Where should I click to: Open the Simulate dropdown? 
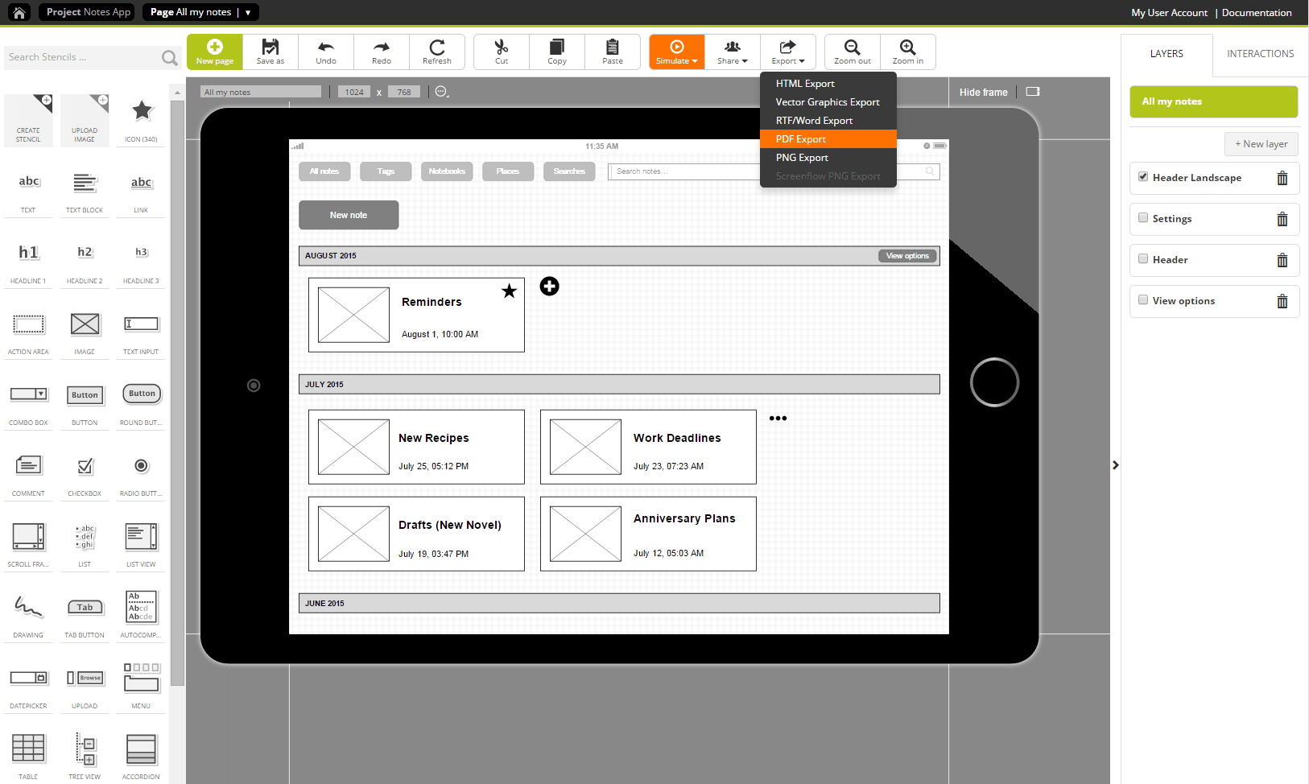point(676,51)
